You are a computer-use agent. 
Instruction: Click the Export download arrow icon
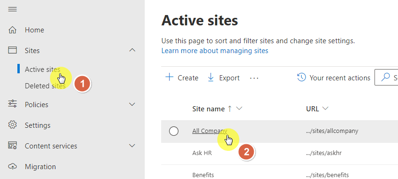click(x=211, y=77)
